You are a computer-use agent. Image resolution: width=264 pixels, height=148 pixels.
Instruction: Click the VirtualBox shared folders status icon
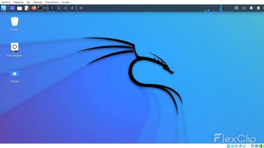pos(248,146)
